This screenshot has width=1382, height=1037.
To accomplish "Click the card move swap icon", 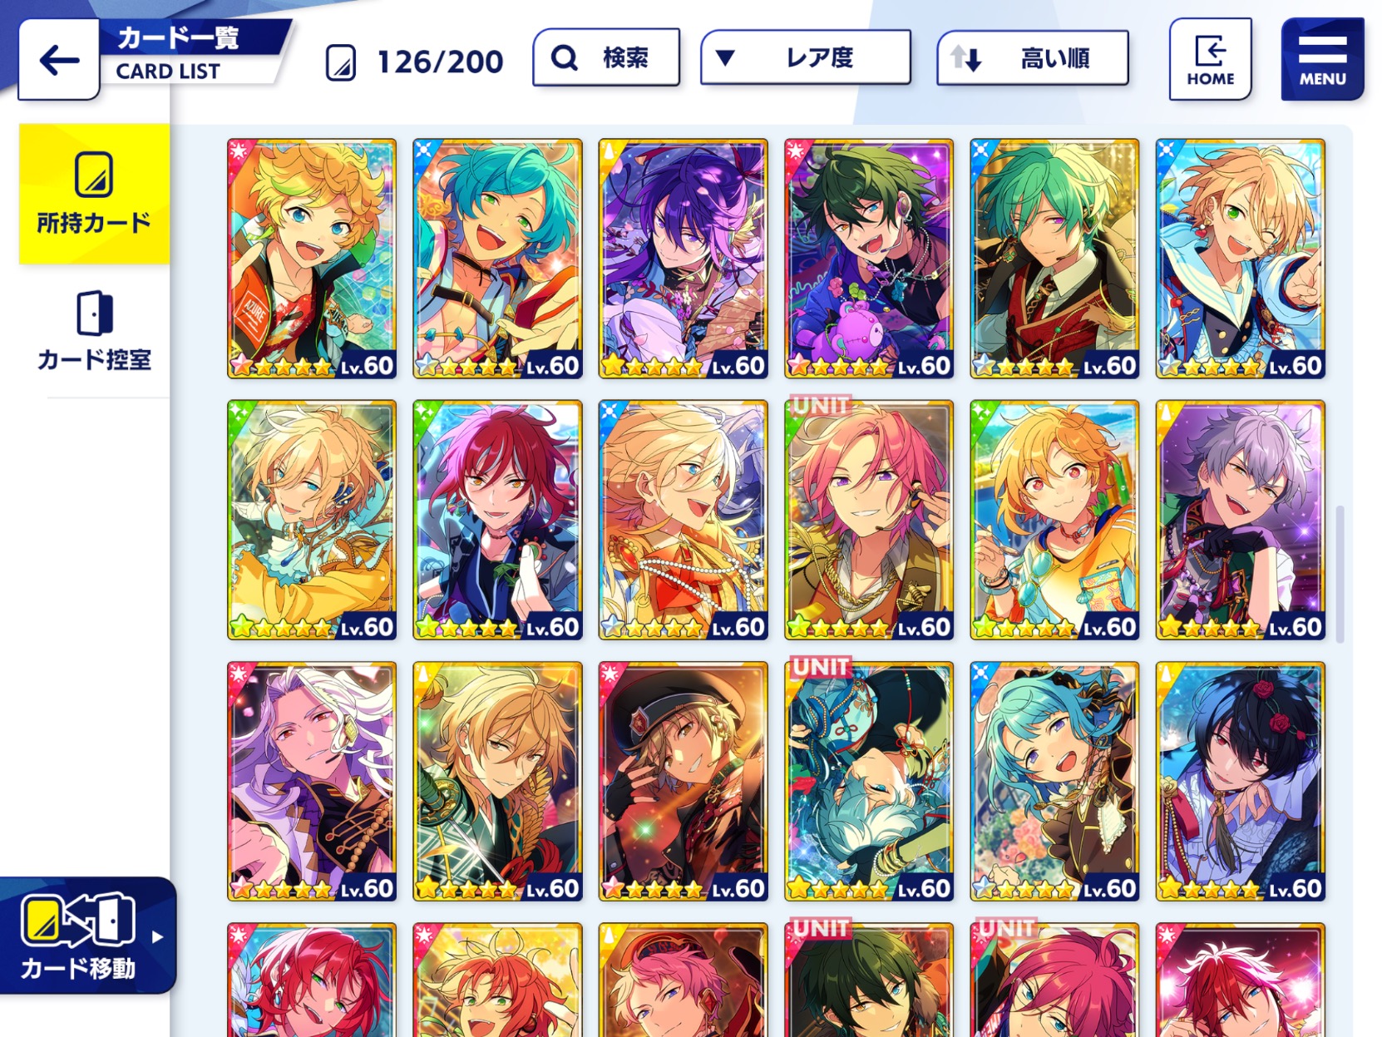I will tap(77, 920).
